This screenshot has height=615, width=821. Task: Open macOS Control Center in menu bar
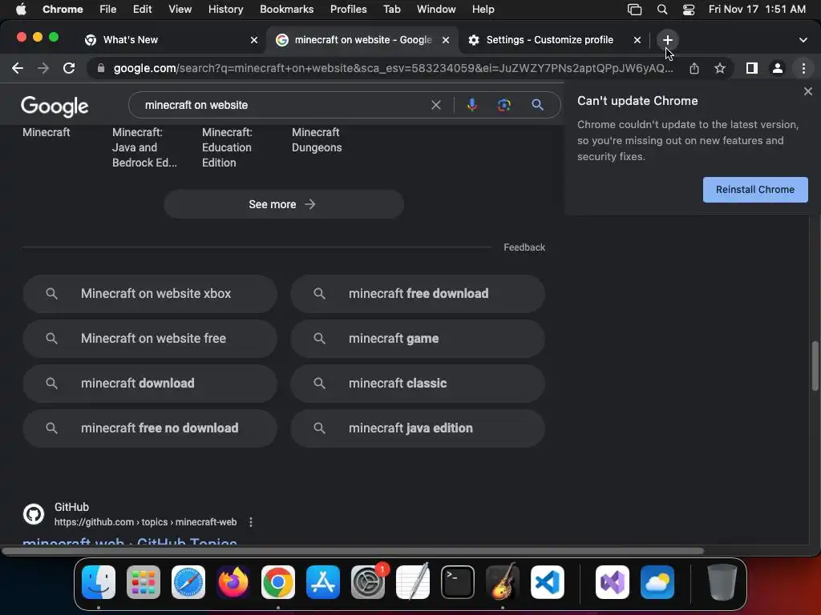688,10
